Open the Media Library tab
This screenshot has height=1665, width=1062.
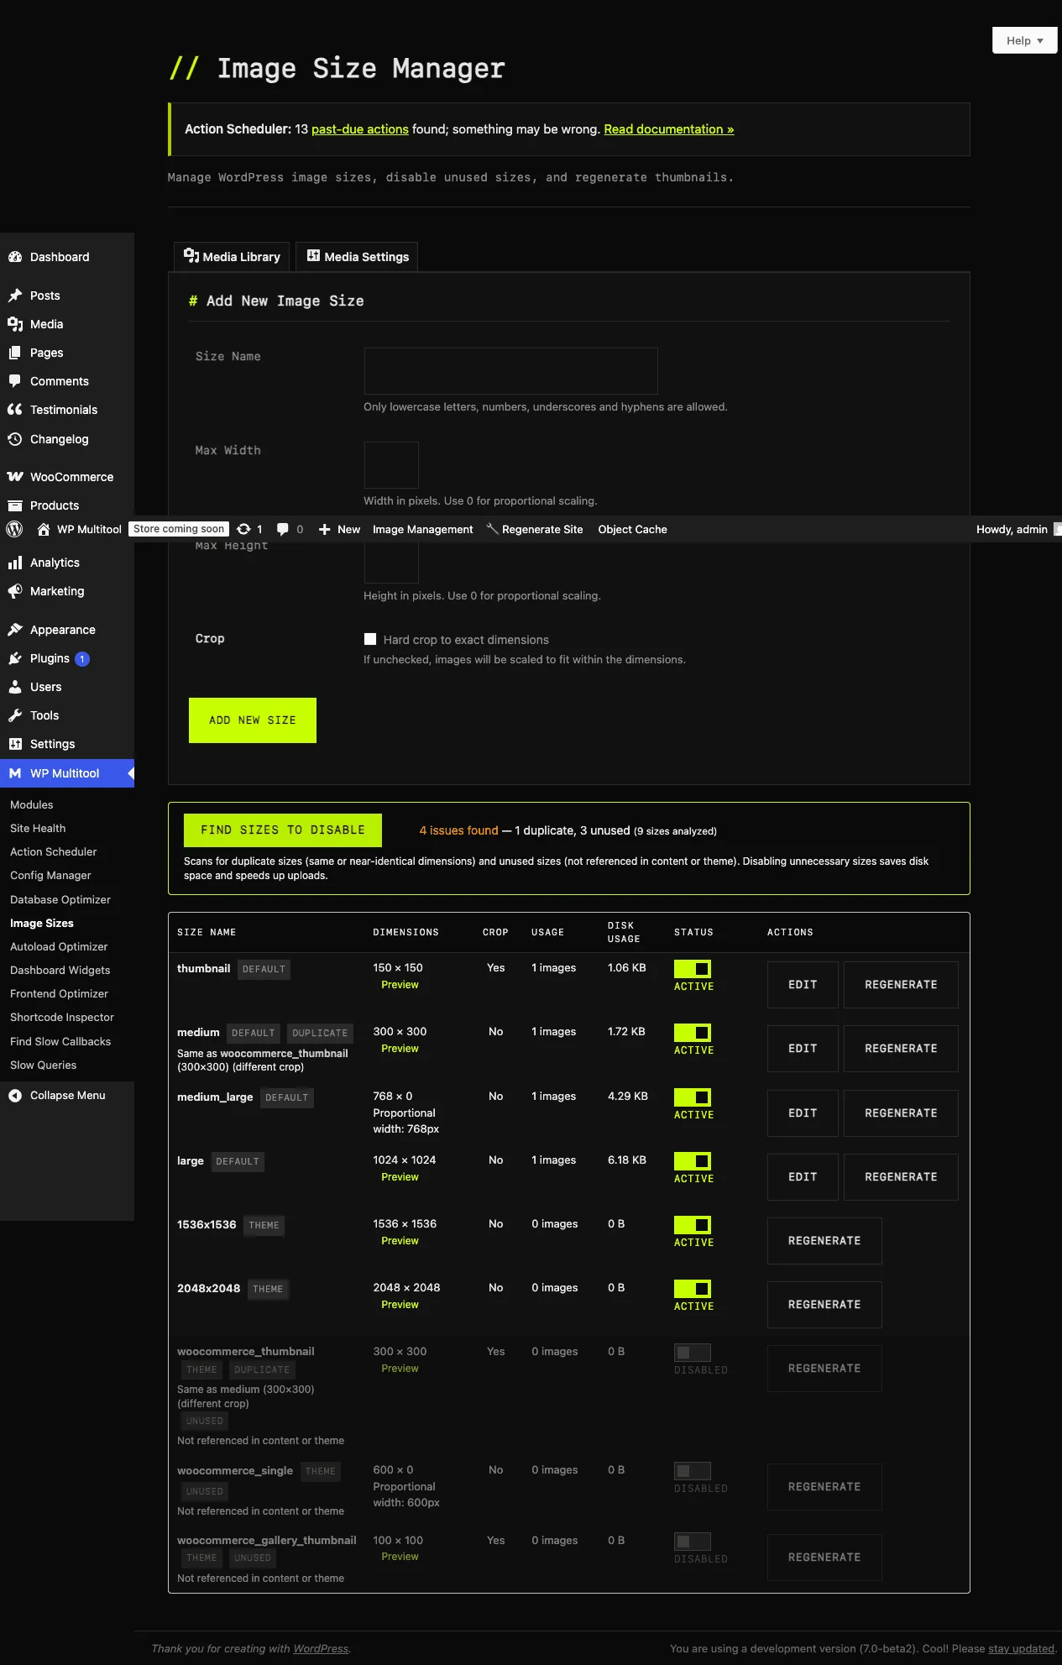232,257
